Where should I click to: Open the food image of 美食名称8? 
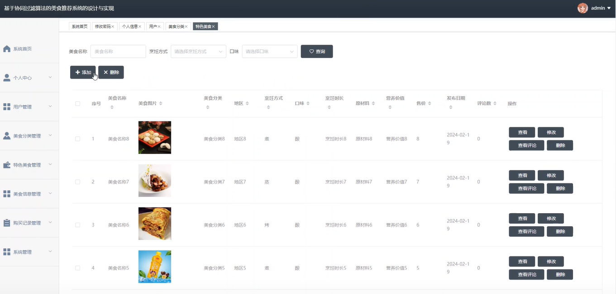pyautogui.click(x=155, y=138)
